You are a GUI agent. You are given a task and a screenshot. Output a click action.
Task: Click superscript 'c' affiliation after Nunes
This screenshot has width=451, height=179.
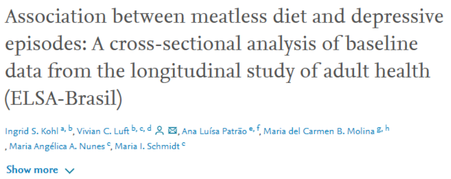coord(109,145)
